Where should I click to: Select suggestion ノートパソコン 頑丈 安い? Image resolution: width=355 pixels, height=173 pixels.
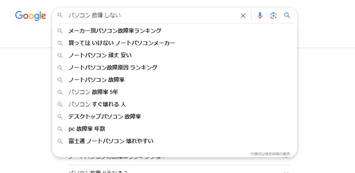[175, 55]
